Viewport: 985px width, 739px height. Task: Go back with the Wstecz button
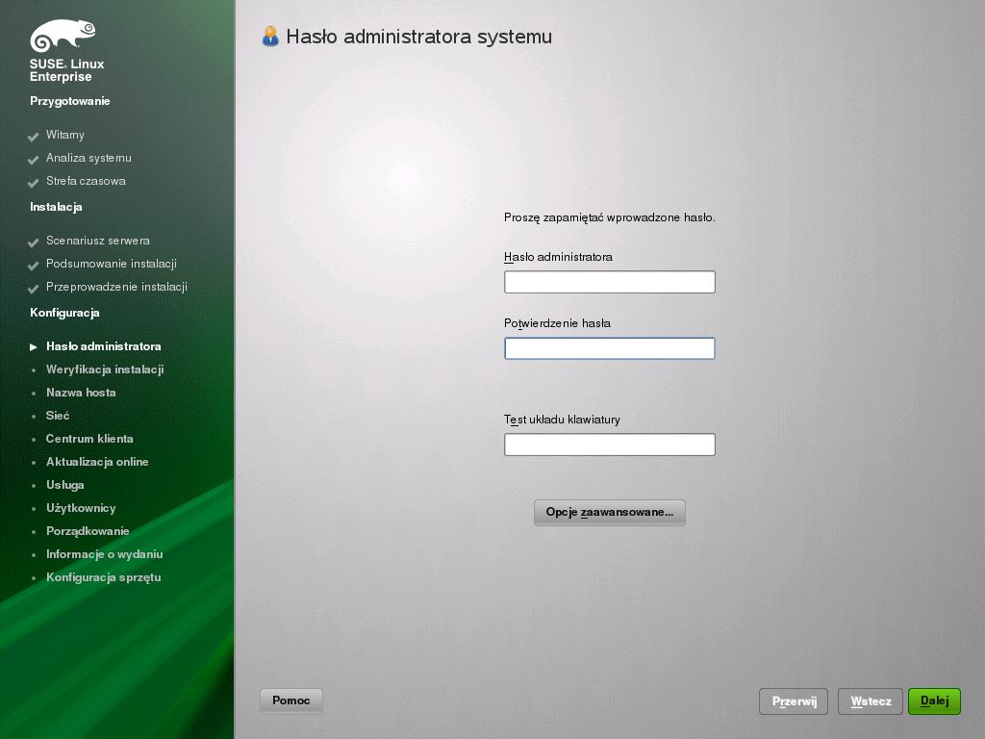(x=870, y=701)
